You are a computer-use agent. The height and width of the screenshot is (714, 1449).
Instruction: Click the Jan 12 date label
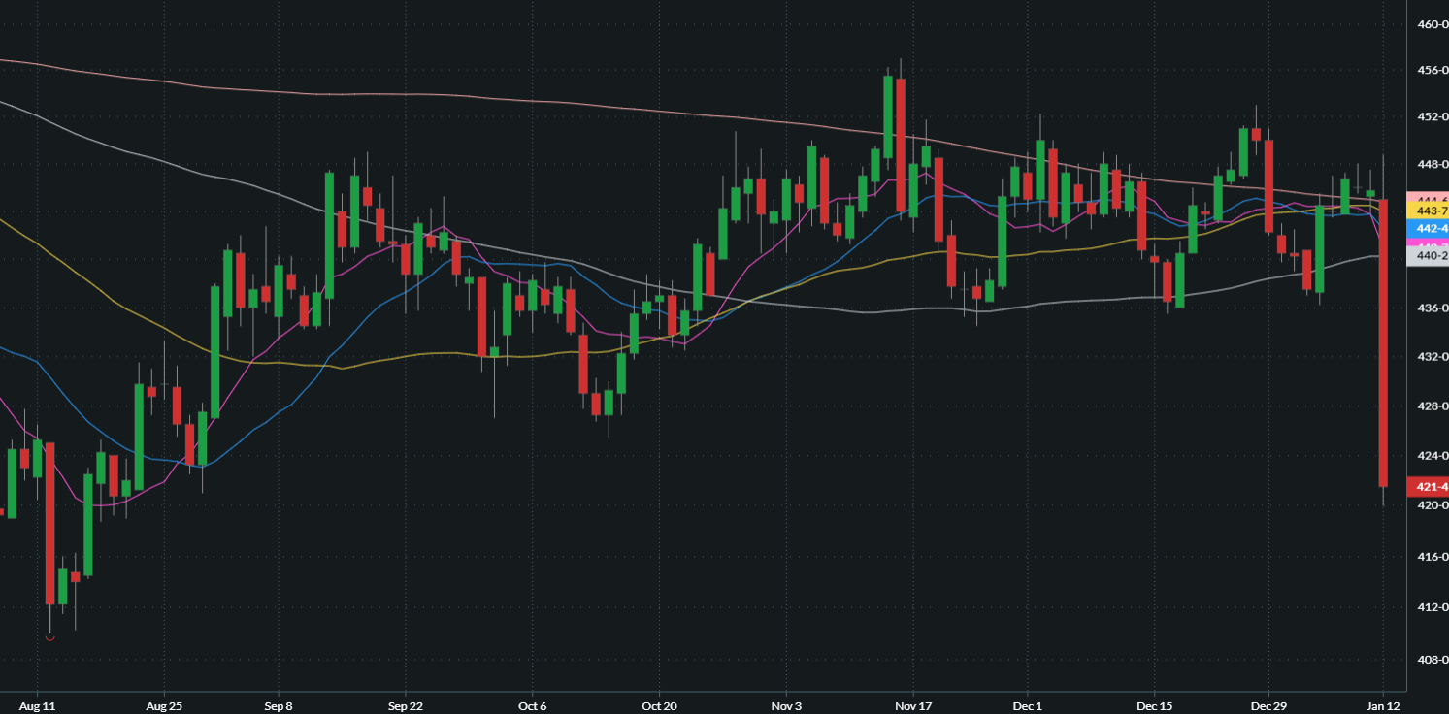(1382, 704)
